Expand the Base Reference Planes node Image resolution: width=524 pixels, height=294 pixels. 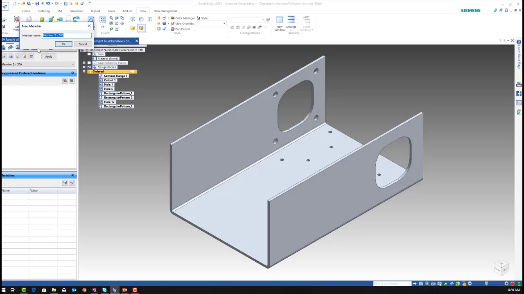point(84,63)
